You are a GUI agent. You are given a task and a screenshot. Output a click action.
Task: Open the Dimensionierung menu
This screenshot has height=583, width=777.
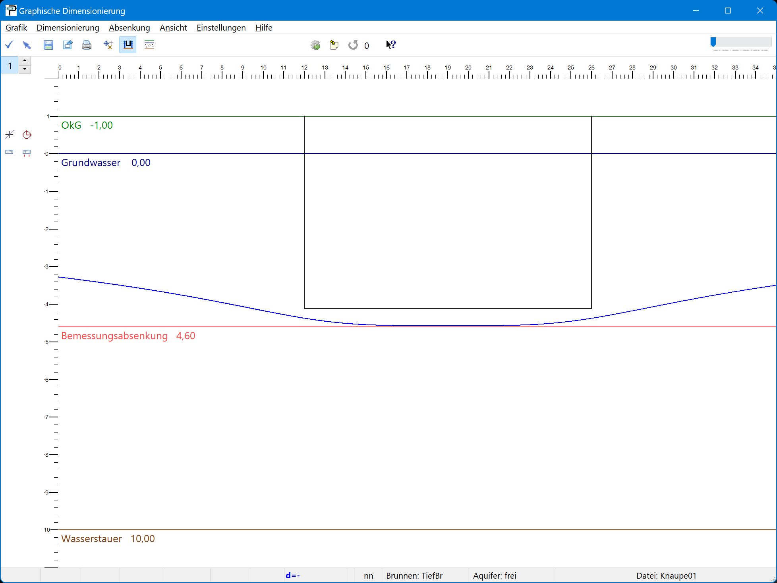68,28
